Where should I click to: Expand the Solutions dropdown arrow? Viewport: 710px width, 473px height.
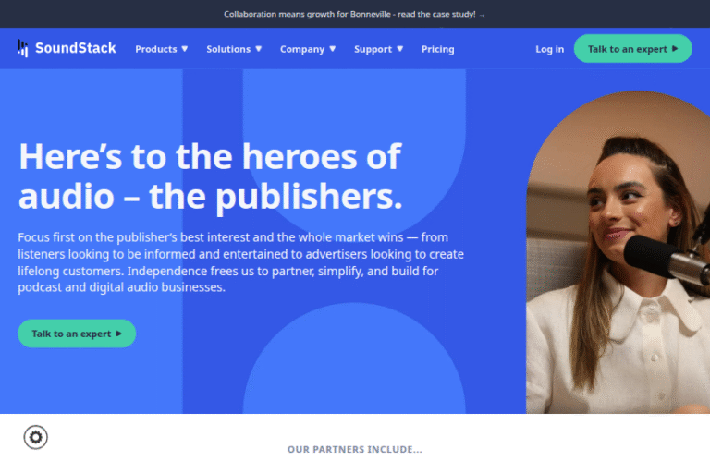[x=259, y=49]
